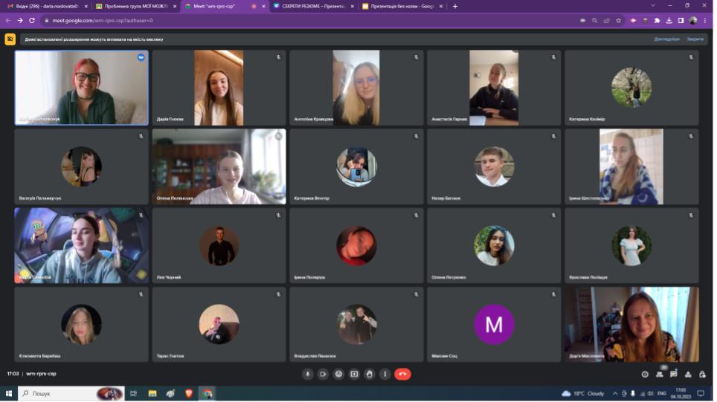Select Олена Полянська's video tile
This screenshot has width=717, height=402.
tap(219, 166)
